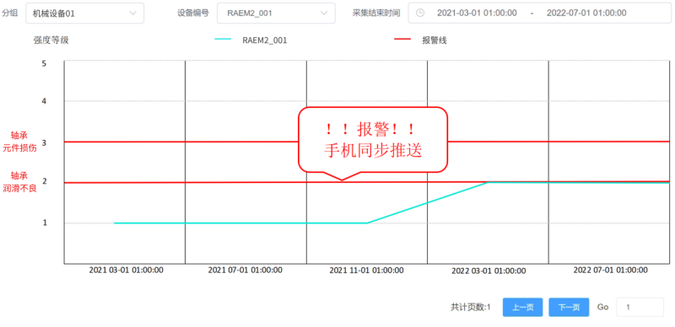Click the 上一页 previous page button
The image size is (675, 327).
pyautogui.click(x=522, y=308)
